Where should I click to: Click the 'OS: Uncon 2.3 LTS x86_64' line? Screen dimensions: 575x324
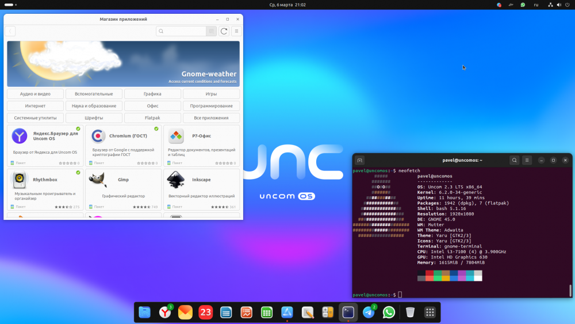[x=450, y=187]
